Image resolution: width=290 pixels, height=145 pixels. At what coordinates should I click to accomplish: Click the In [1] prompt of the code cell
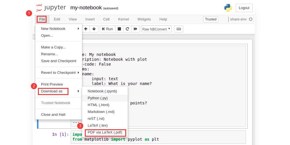pyautogui.click(x=61, y=134)
